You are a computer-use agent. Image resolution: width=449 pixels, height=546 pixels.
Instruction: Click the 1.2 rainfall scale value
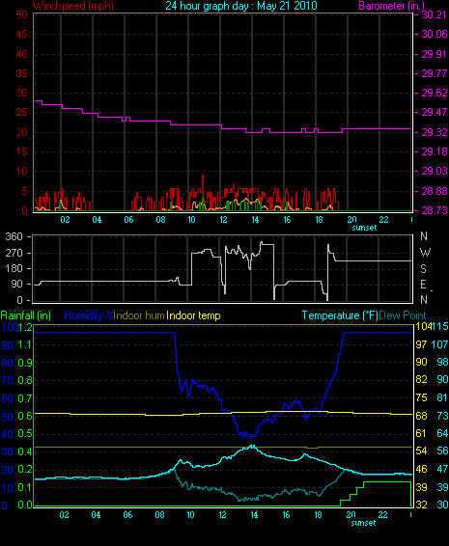point(25,327)
